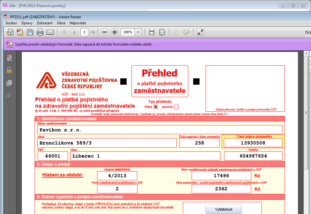Click the PDF document icon in title
311x214 pixels.
point(7,17)
